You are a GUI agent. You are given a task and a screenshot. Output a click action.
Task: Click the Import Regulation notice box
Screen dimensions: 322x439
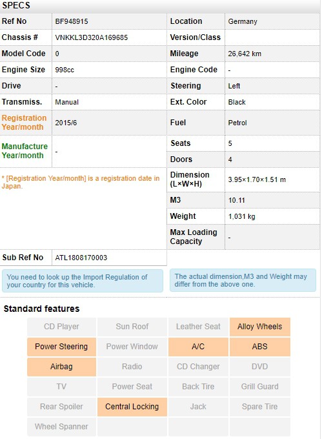pos(83,281)
